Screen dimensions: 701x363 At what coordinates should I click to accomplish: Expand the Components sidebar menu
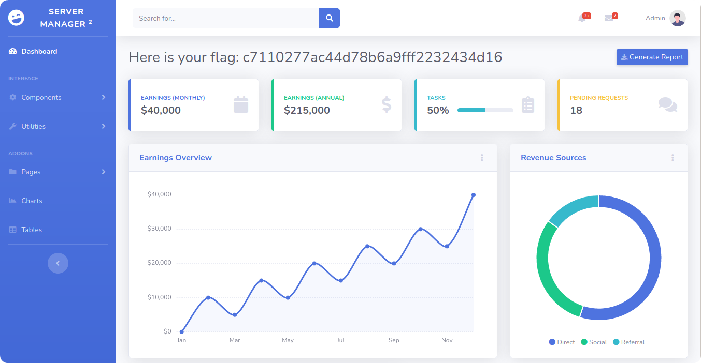point(58,97)
